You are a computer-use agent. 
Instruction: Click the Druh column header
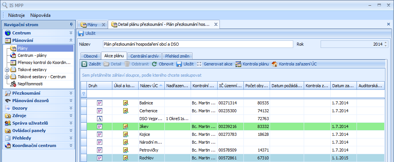(99, 86)
